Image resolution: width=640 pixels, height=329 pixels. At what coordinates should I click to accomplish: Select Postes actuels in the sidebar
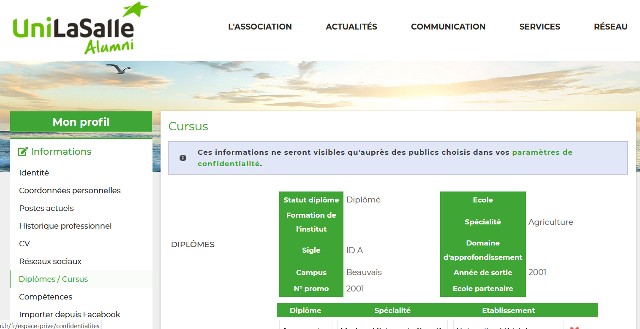pyautogui.click(x=46, y=208)
